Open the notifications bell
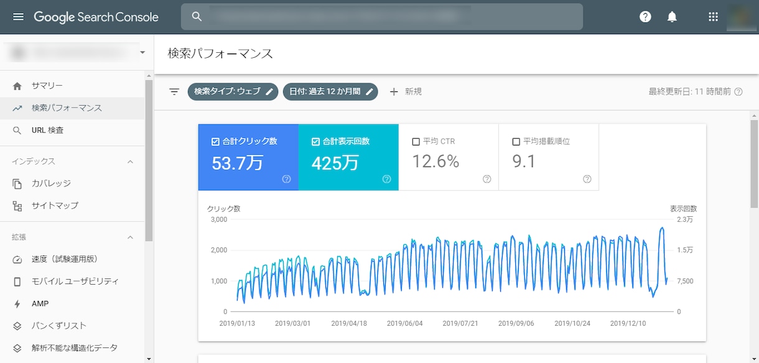 pyautogui.click(x=672, y=17)
